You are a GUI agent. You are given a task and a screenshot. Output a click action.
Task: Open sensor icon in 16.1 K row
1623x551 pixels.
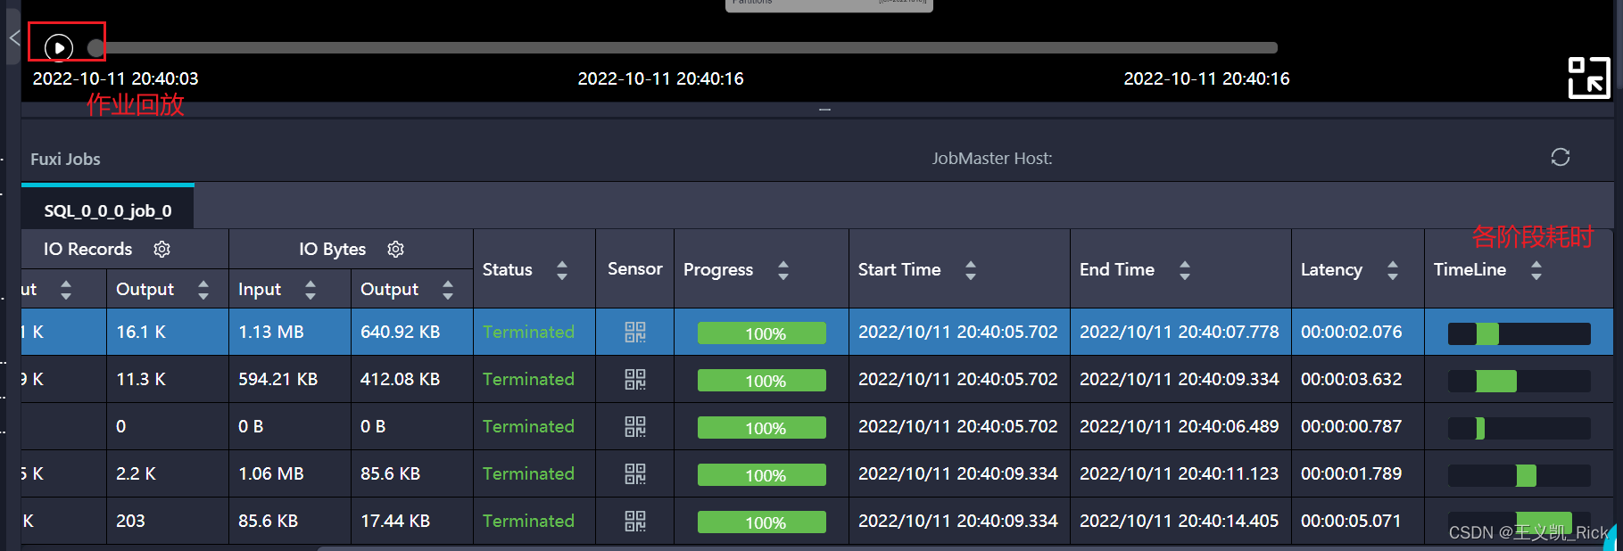[x=635, y=333]
